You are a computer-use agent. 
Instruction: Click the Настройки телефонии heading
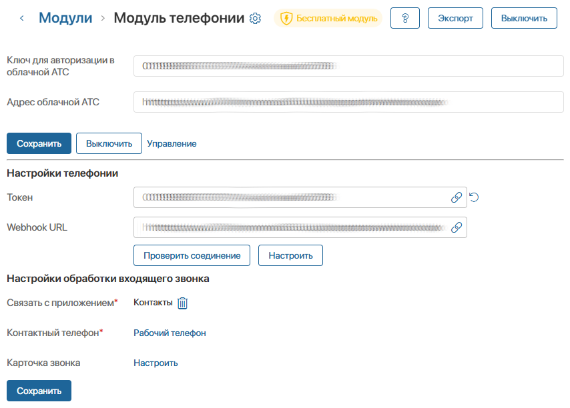[63, 173]
